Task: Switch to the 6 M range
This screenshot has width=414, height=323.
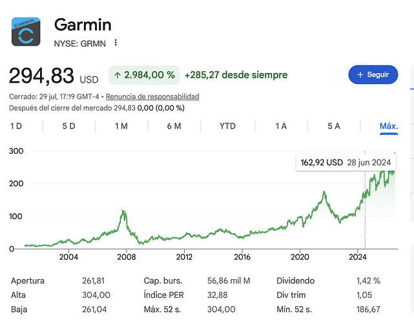Action: click(x=174, y=126)
